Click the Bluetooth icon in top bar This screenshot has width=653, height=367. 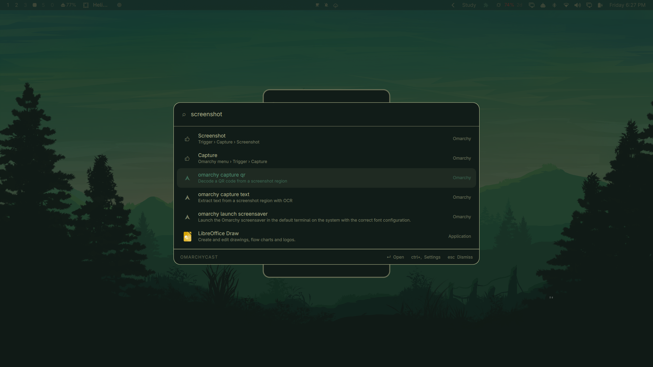[x=554, y=5]
